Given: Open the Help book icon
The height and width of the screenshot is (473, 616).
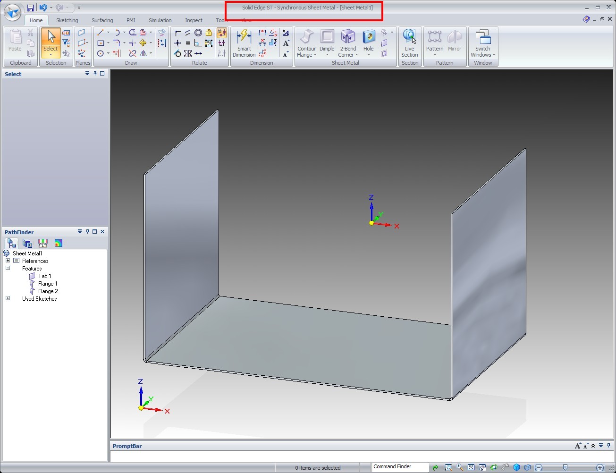Looking at the screenshot, I should pyautogui.click(x=586, y=19).
